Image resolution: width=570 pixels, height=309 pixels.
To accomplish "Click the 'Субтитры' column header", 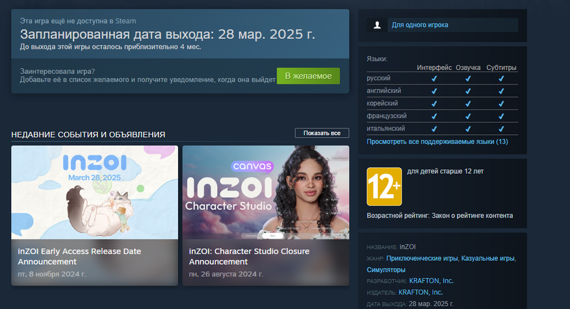I will [x=501, y=68].
